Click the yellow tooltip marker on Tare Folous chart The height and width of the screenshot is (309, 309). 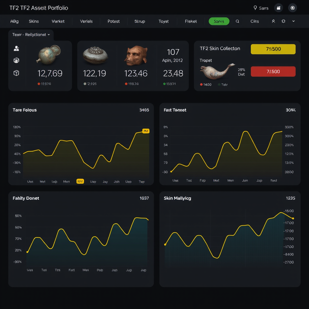pos(146,131)
